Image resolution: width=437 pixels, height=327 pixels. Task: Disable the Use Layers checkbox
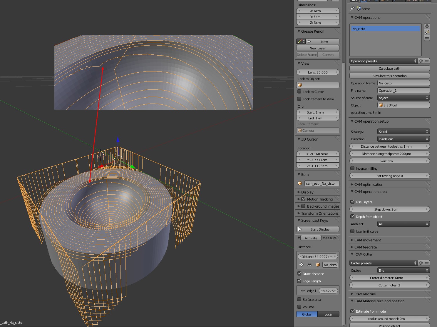coord(352,202)
